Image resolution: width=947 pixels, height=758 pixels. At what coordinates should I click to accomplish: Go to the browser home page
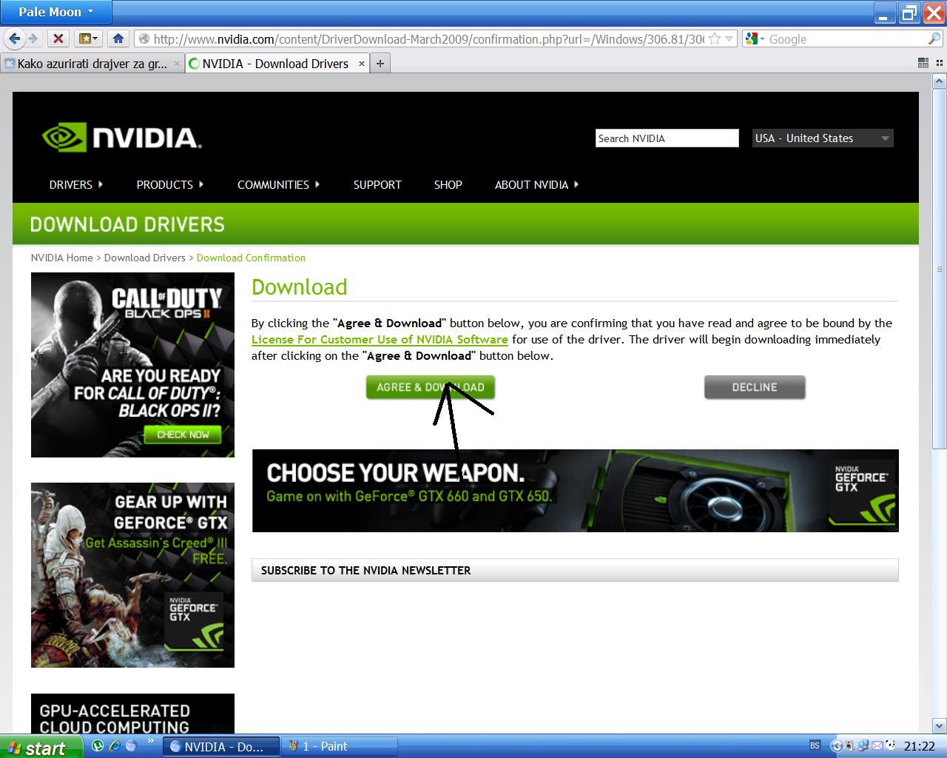[118, 38]
